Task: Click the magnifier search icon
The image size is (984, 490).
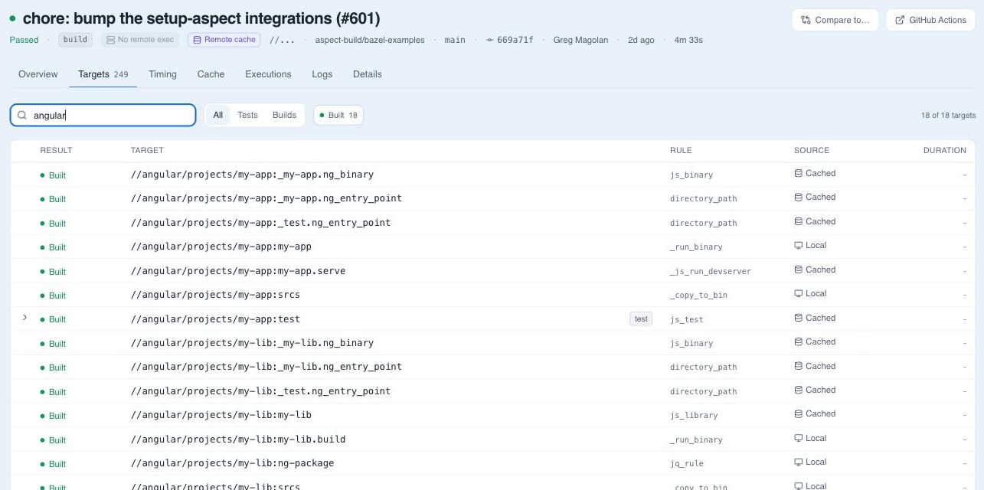Action: (x=22, y=115)
